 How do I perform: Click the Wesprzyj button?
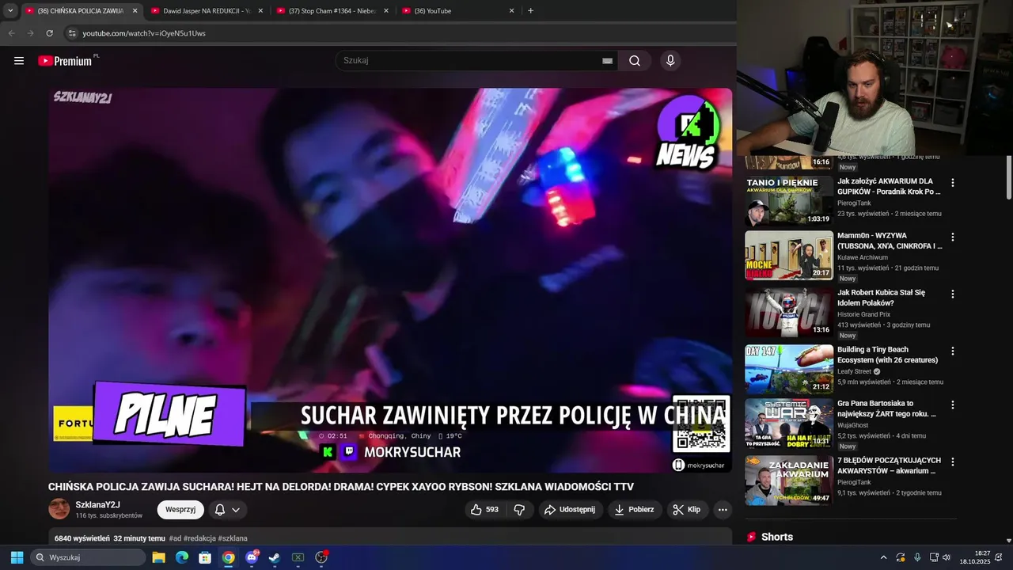click(180, 510)
